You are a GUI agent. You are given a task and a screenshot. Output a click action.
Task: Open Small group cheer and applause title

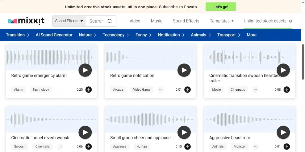click(140, 138)
